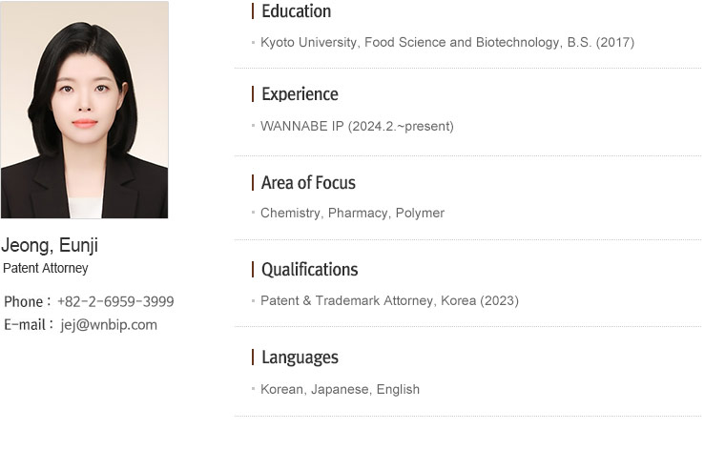This screenshot has height=450, width=725.
Task: Click the Korean, Japanese, English text
Action: 340,390
